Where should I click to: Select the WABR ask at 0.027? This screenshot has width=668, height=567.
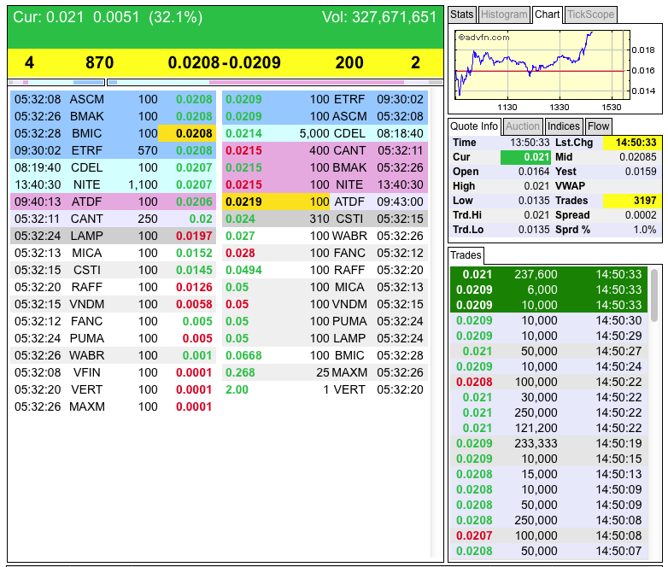pos(325,236)
